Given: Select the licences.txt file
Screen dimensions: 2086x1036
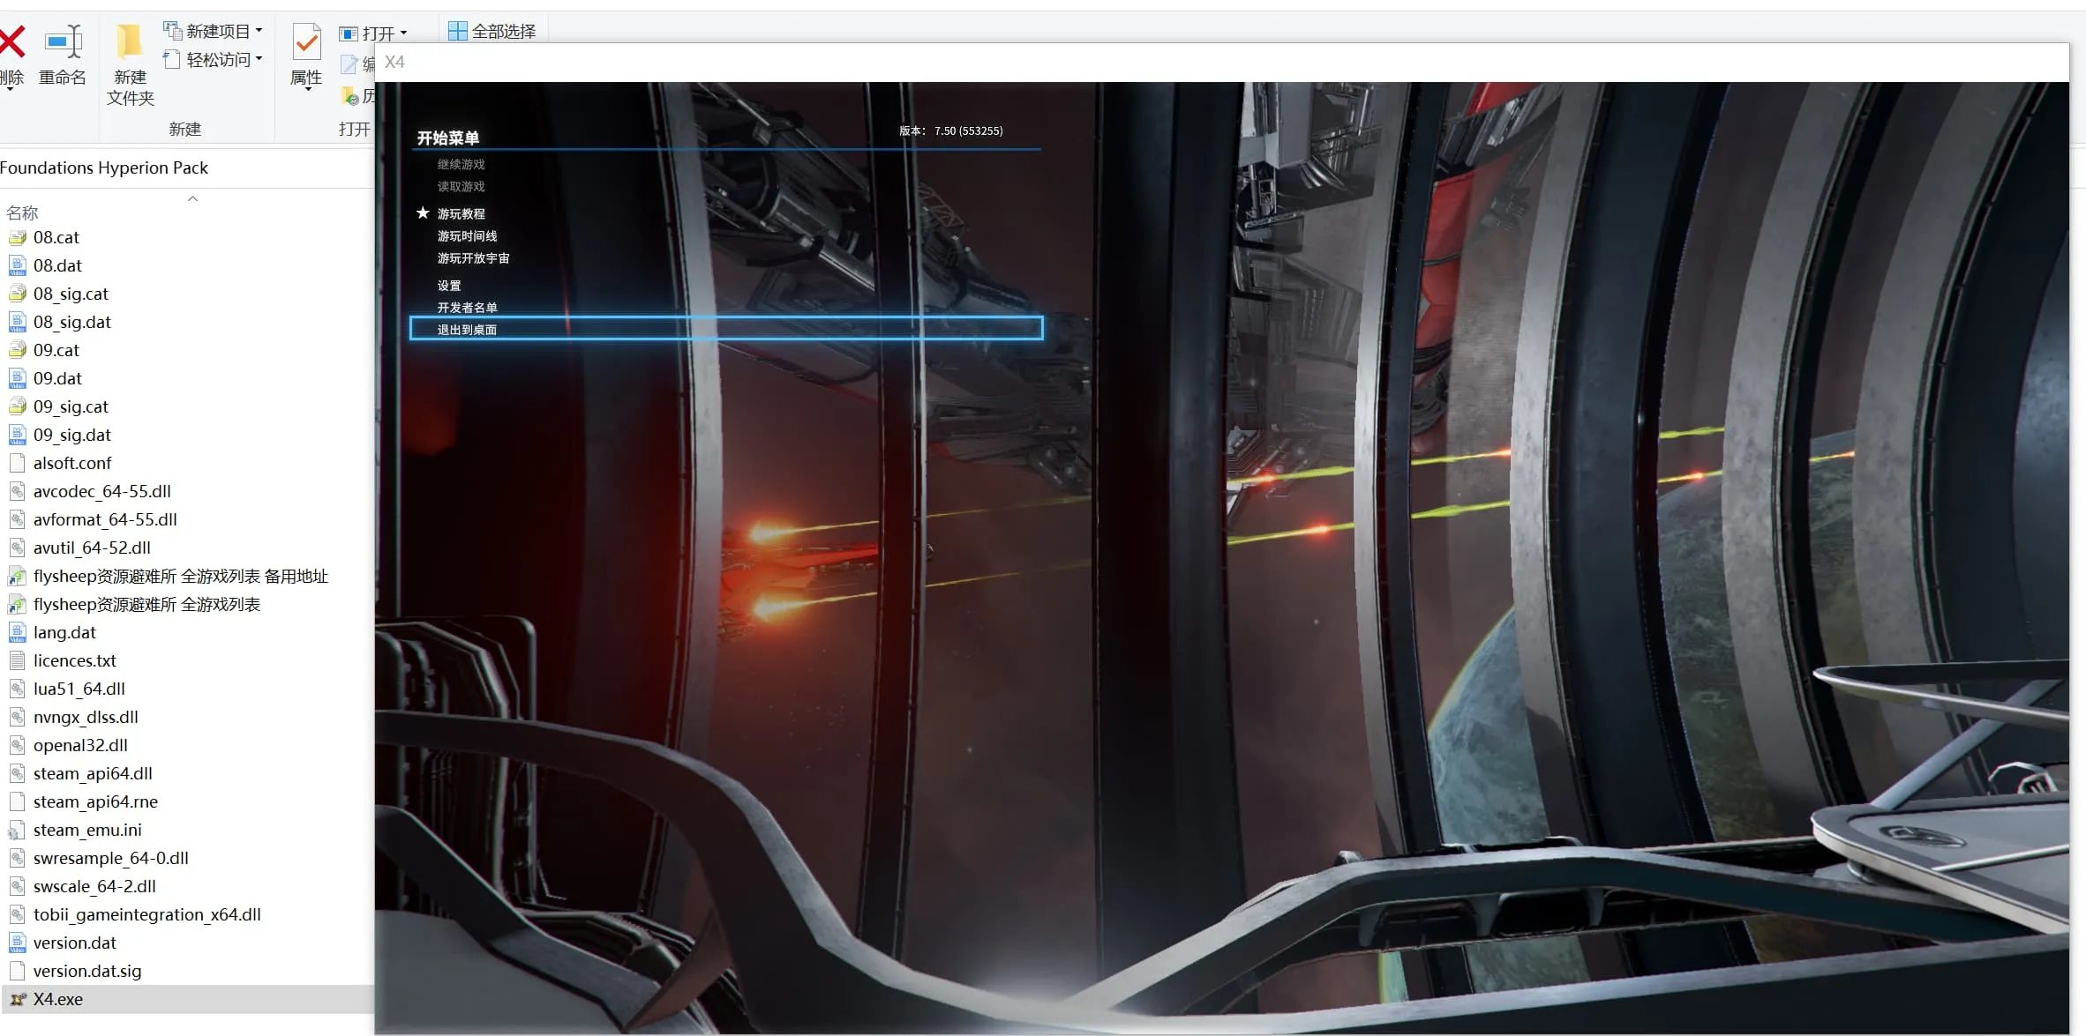Looking at the screenshot, I should point(74,660).
